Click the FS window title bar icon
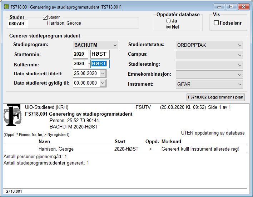The height and width of the screenshot is (197, 253). pos(6,7)
